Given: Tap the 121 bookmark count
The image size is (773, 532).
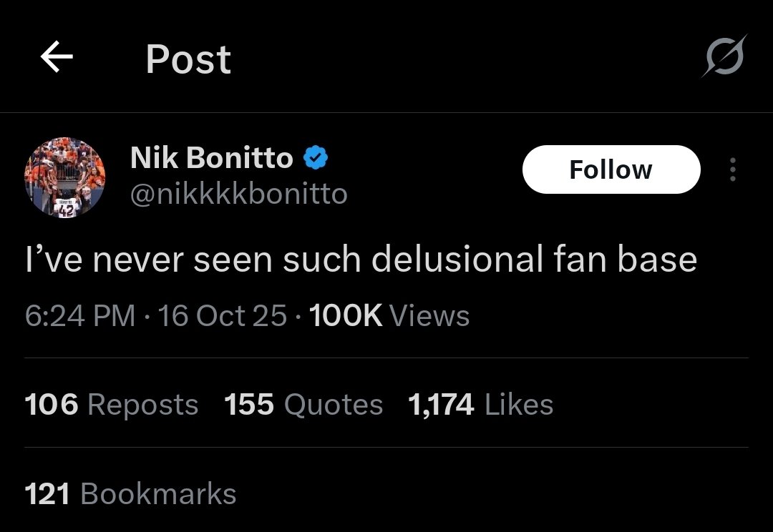Looking at the screenshot, I should tap(47, 494).
